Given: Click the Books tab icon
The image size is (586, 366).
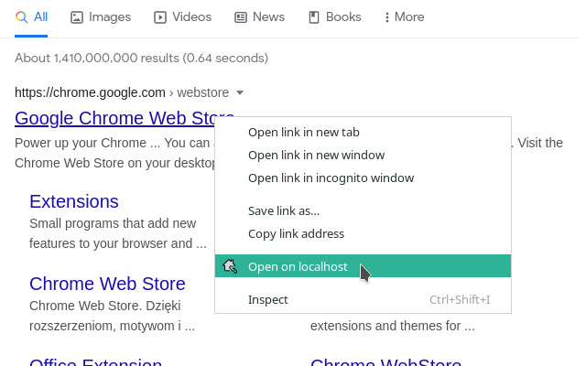Looking at the screenshot, I should point(314,17).
